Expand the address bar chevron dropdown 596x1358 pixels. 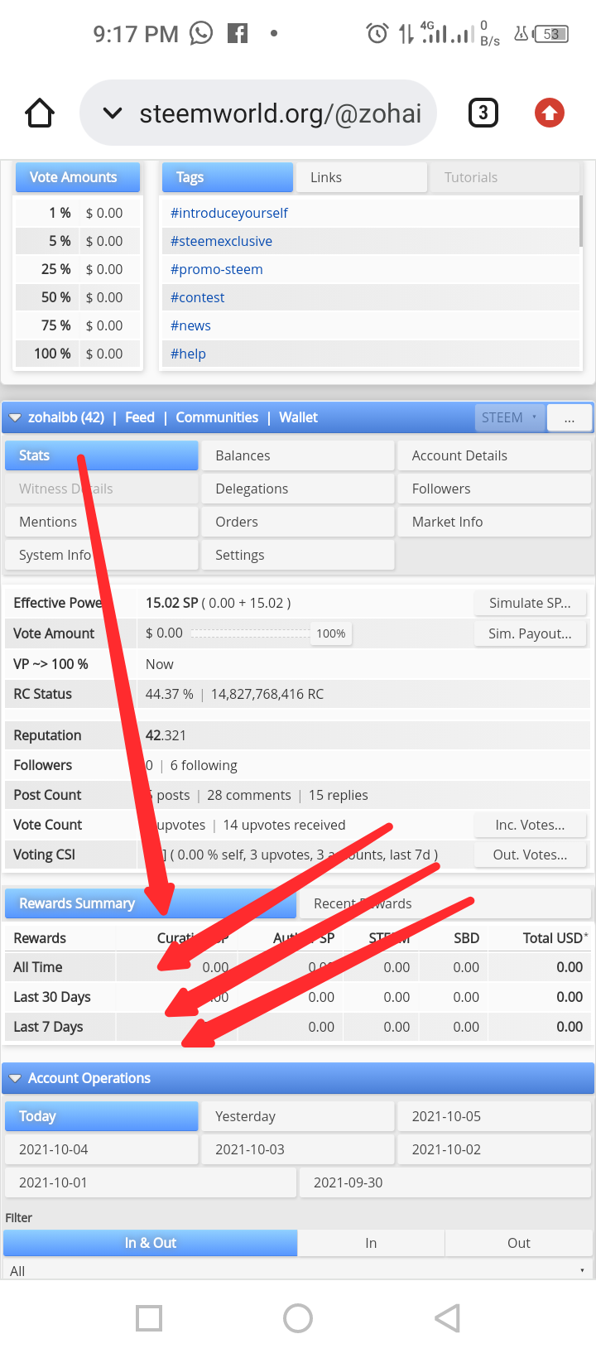pos(113,113)
